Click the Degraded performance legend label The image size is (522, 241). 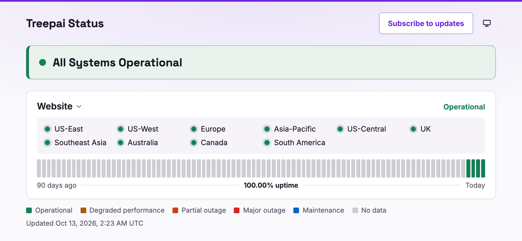click(x=127, y=210)
